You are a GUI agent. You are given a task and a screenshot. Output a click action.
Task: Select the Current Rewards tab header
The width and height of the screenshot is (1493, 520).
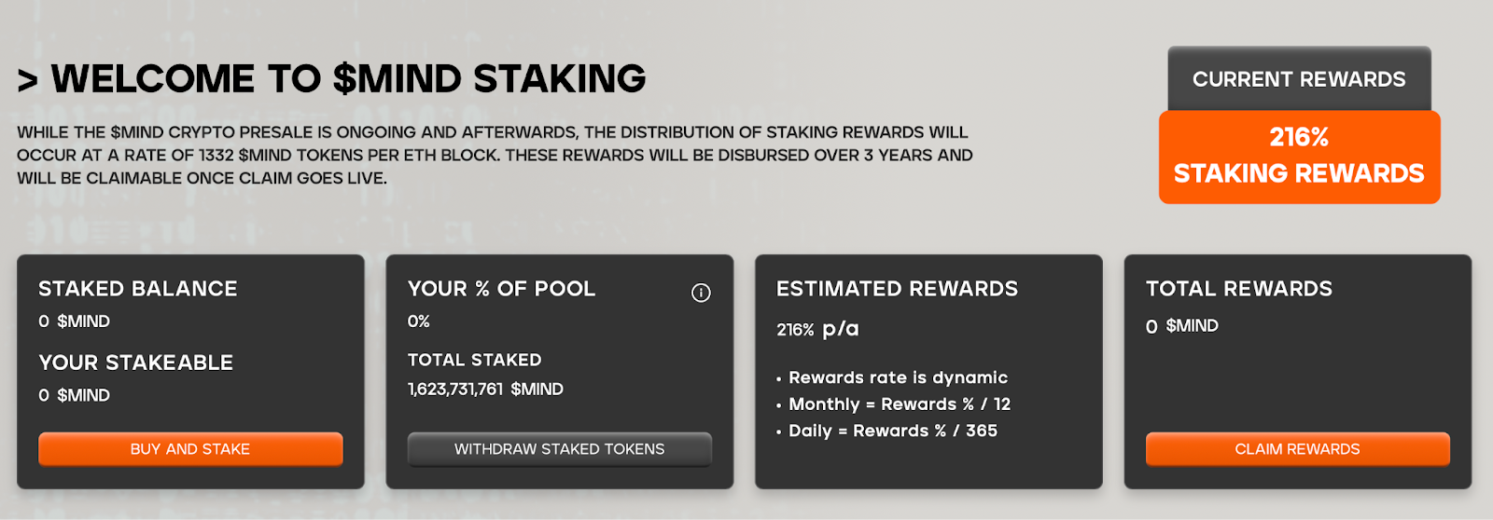(x=1299, y=79)
